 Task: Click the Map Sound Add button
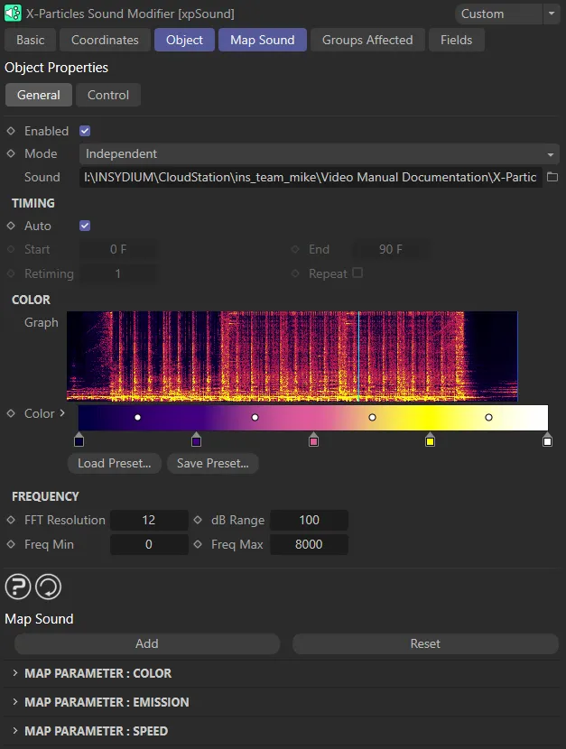[x=147, y=643]
